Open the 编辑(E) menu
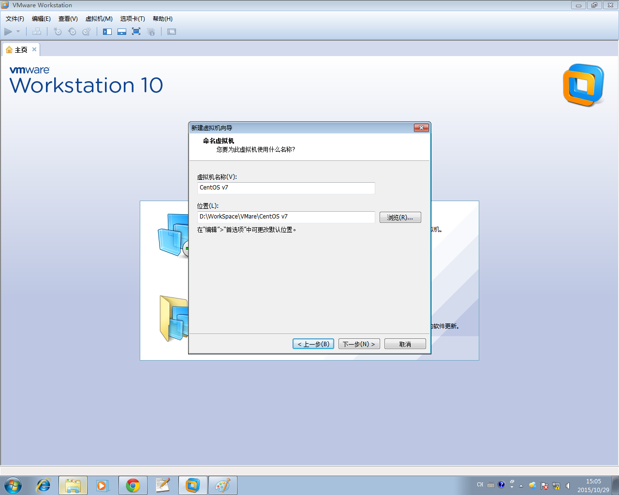The width and height of the screenshot is (619, 495). pos(41,19)
